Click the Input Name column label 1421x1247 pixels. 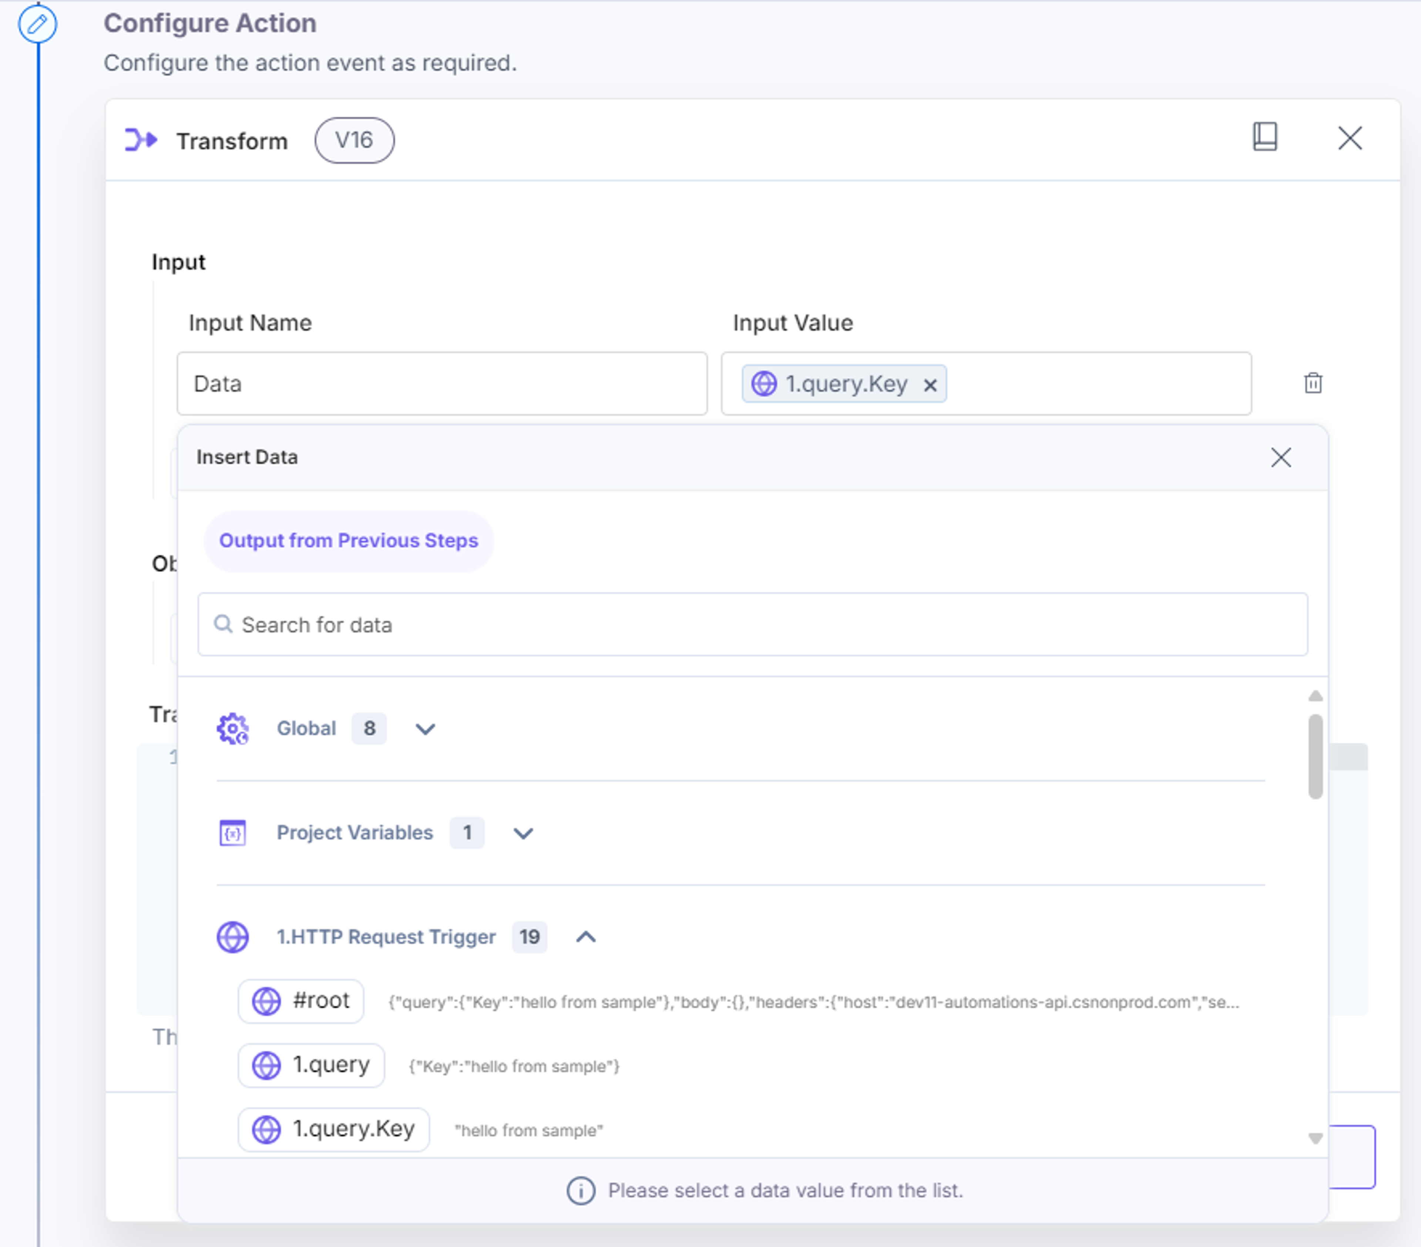pos(250,323)
